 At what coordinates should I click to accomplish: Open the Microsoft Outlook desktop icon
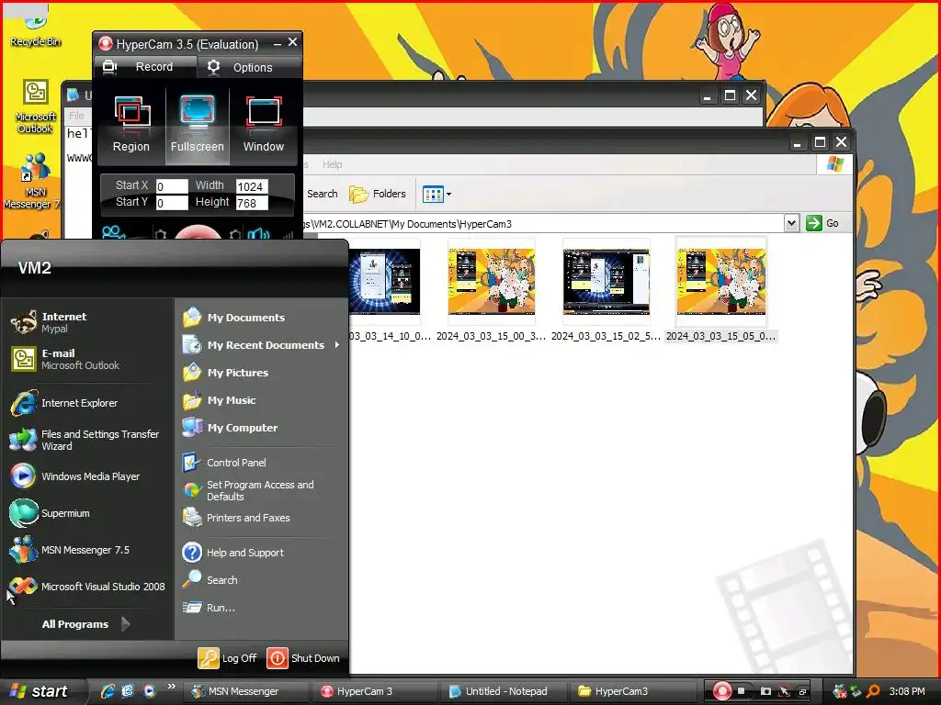35,106
